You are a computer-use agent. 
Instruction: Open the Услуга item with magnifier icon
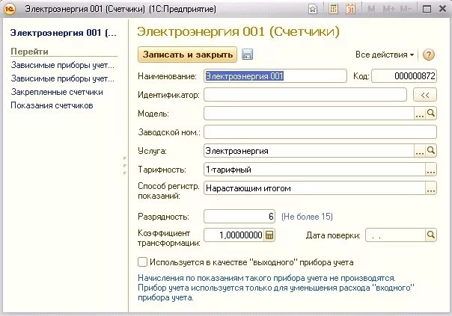pos(431,150)
